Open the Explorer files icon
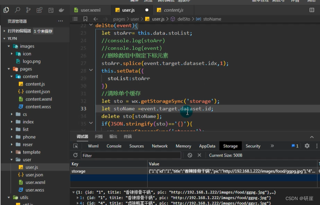320x205 pixels. (x=6, y=10)
